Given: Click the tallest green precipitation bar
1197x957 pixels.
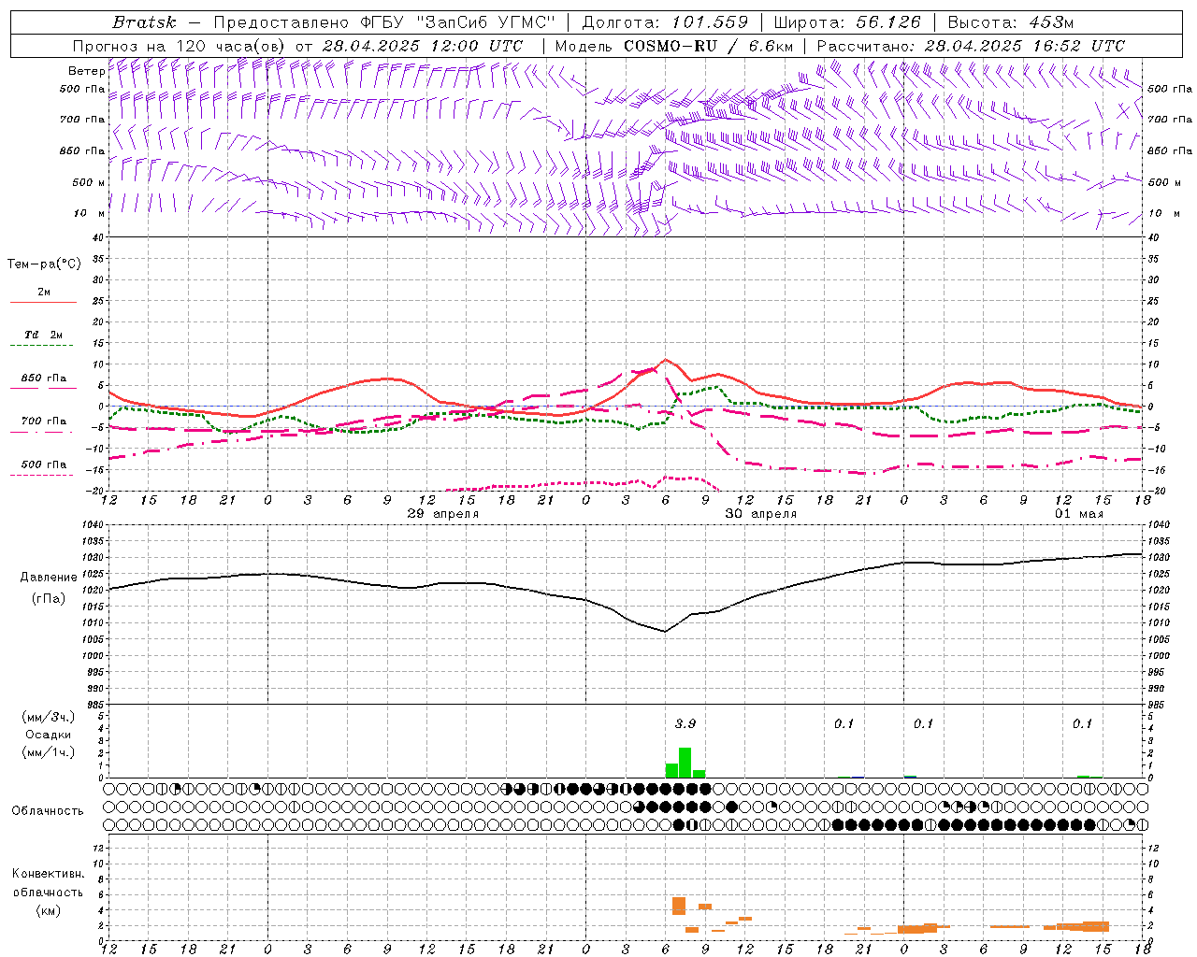Looking at the screenshot, I should coord(685,763).
